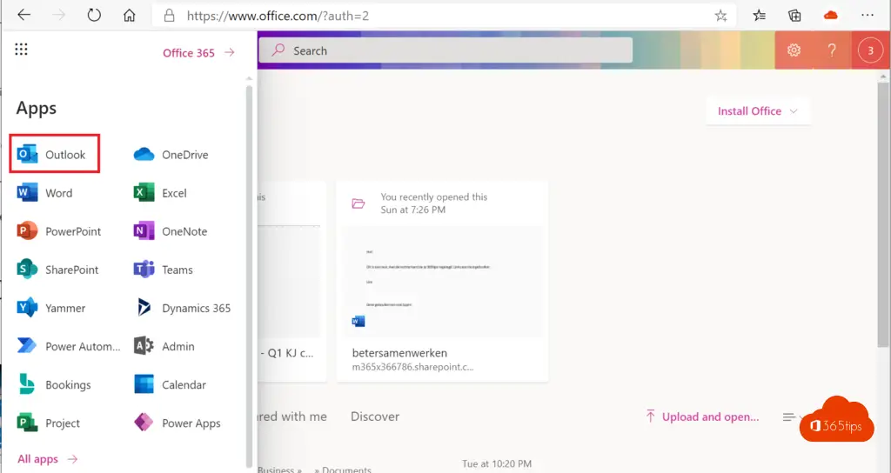Image resolution: width=891 pixels, height=473 pixels.
Task: Open the Q1 KJ document card
Action: [x=292, y=282]
